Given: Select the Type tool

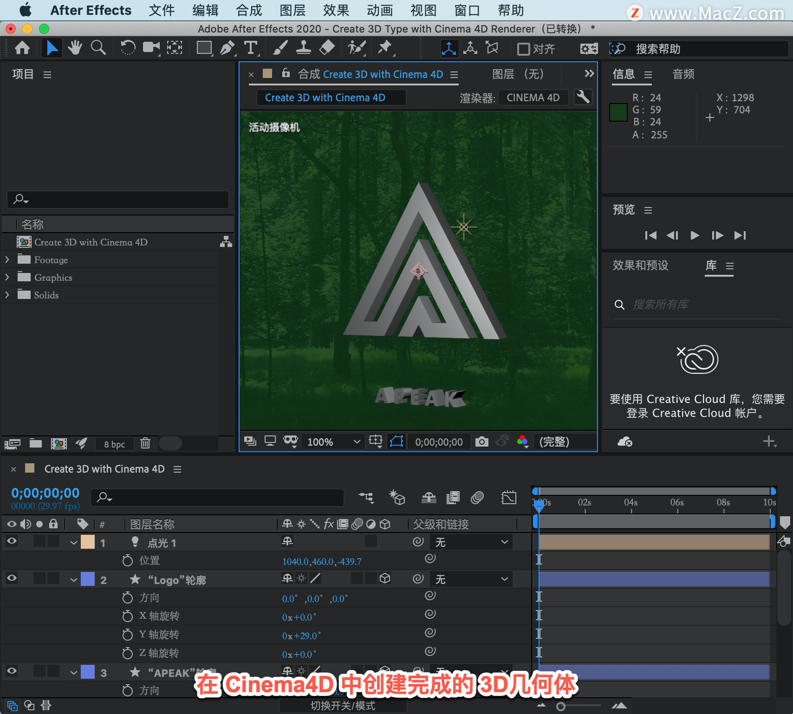Looking at the screenshot, I should click(x=251, y=48).
